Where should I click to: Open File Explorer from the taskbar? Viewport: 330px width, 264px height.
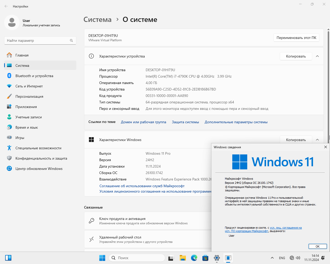coord(183,258)
